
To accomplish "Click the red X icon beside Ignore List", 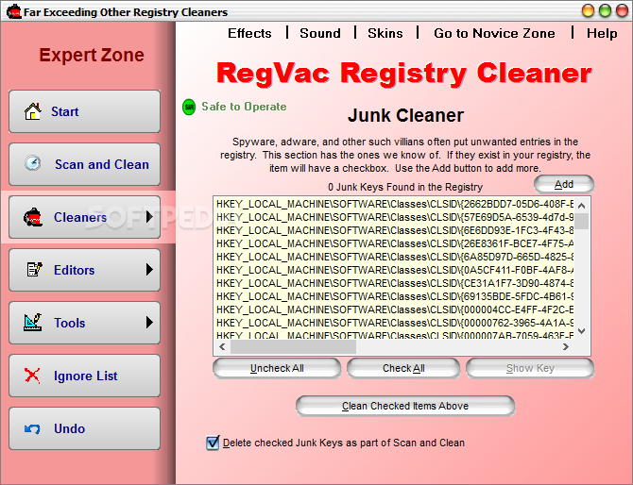I will tap(32, 376).
